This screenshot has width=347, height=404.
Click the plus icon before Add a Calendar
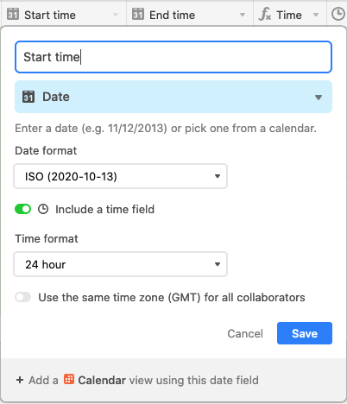click(20, 380)
